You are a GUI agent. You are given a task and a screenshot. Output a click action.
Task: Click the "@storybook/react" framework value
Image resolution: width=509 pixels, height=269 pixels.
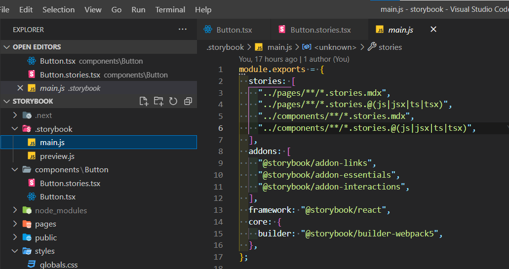[344, 210]
